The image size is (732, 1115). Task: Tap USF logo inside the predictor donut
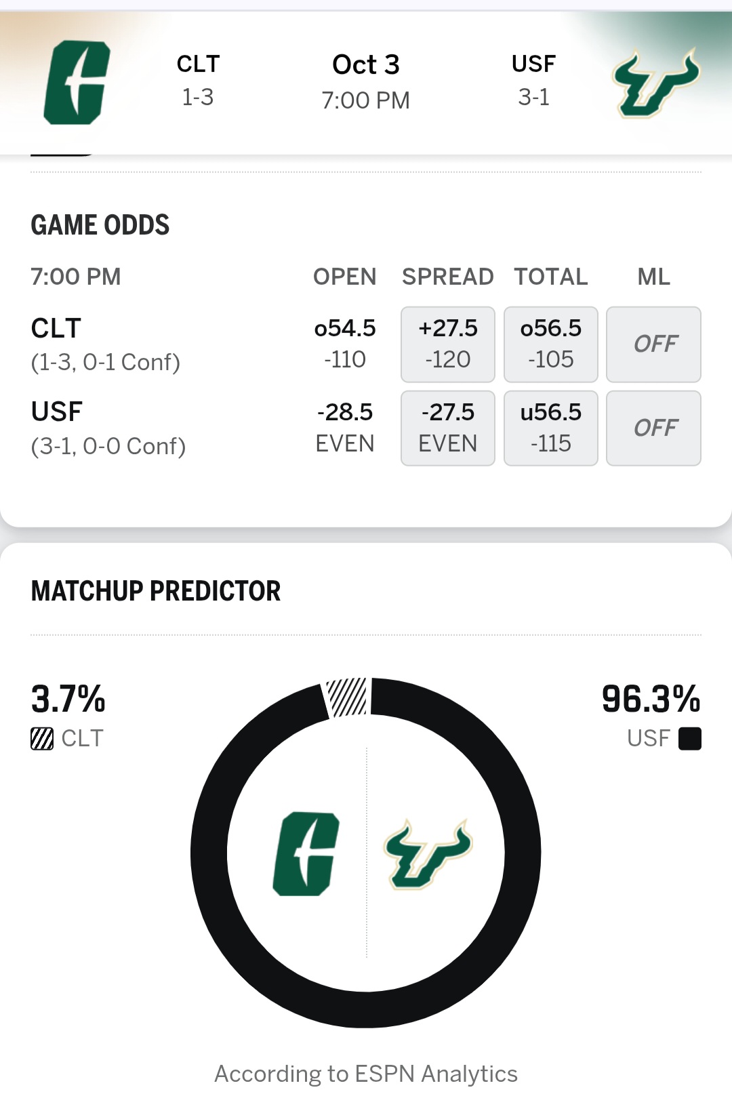[x=428, y=854]
